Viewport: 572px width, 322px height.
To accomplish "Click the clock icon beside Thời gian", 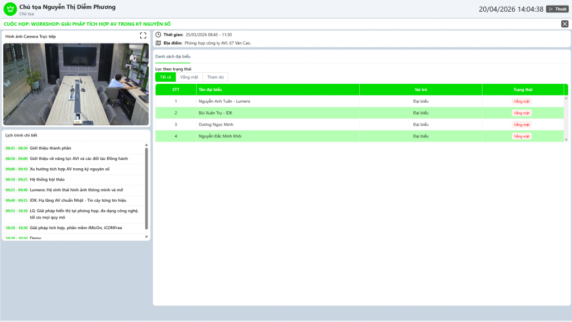I will click(158, 35).
